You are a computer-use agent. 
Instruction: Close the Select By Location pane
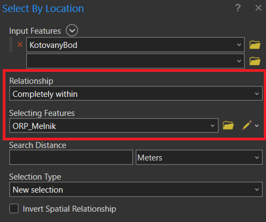pos(258,8)
